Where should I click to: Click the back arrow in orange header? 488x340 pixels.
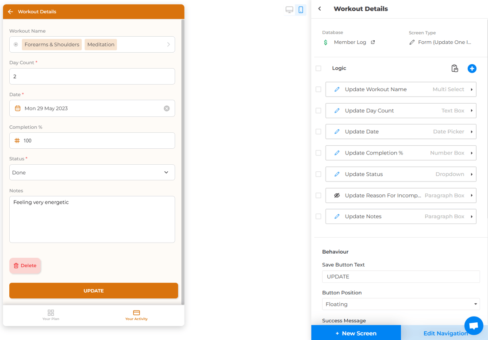[x=11, y=12]
